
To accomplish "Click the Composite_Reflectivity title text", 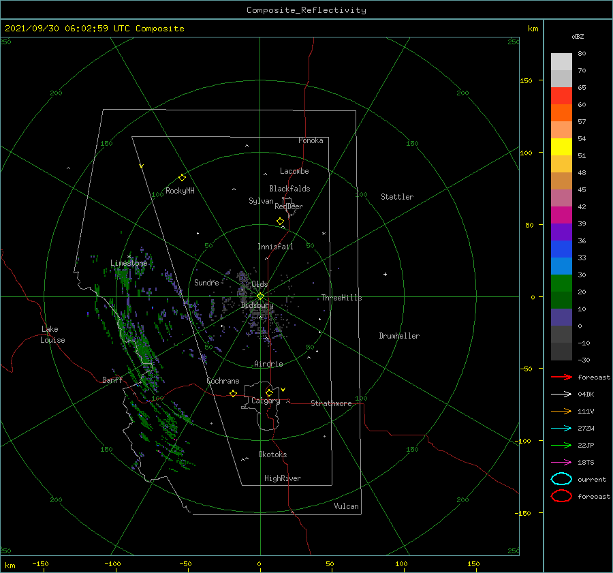I will 306,10.
